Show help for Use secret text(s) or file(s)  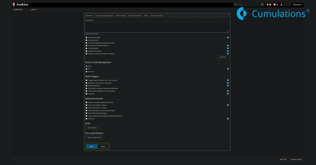pos(228,105)
